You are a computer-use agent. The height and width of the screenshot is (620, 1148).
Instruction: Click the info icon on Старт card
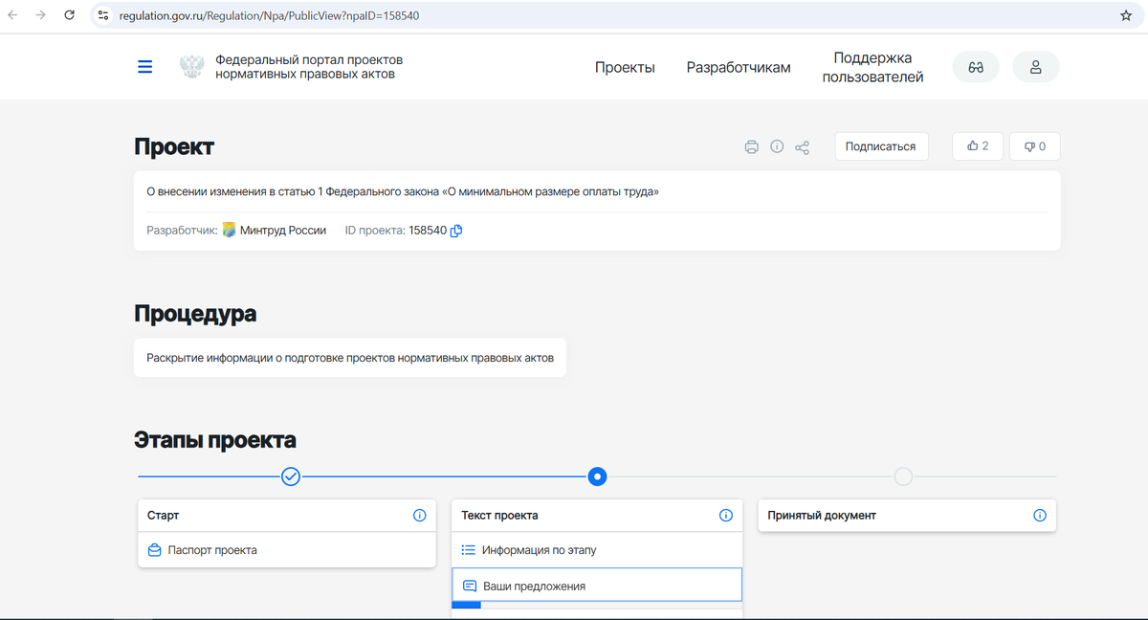point(419,515)
